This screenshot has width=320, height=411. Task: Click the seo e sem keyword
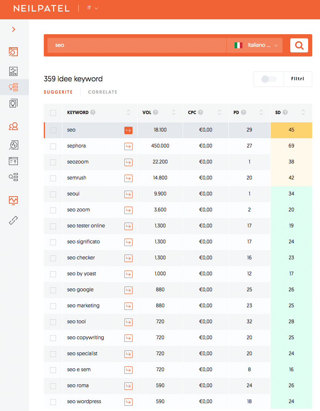pos(79,370)
